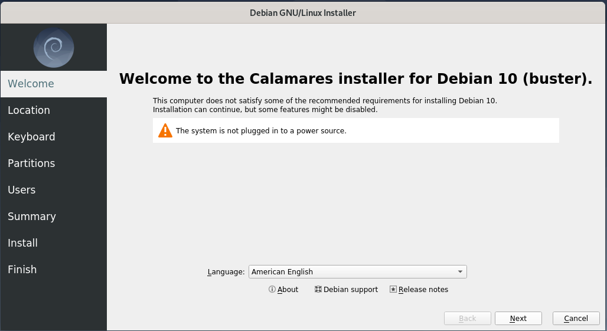Cancel the installation
The width and height of the screenshot is (607, 331).
(x=576, y=318)
